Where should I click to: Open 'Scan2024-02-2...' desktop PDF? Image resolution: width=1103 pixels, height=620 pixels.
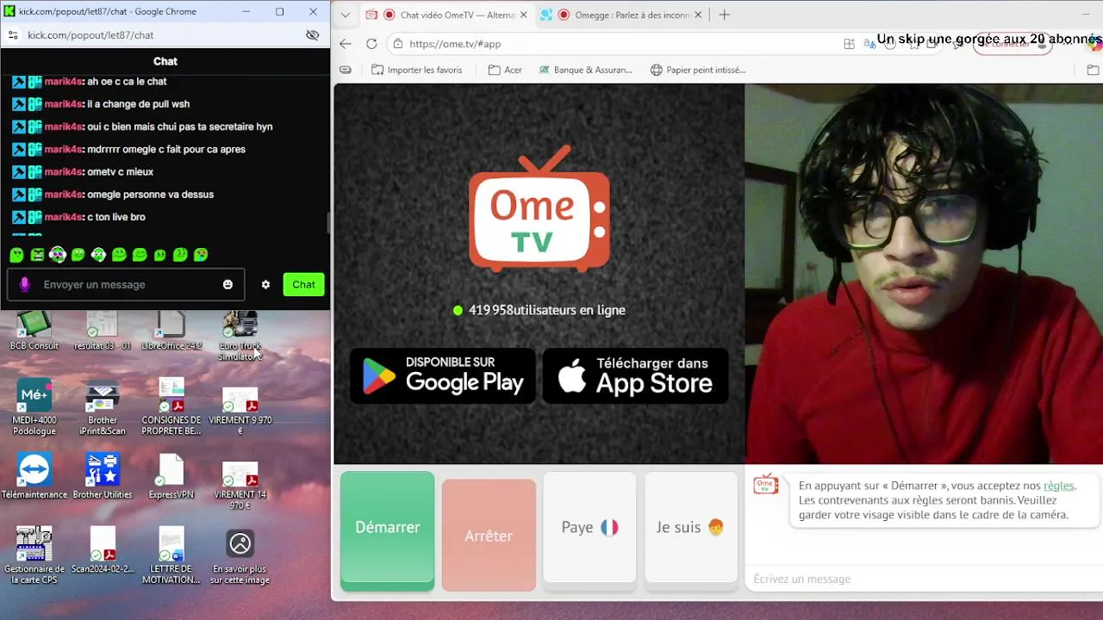[x=103, y=550]
